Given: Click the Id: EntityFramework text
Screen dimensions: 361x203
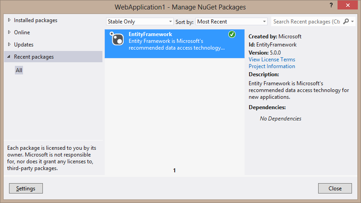Looking at the screenshot, I should pyautogui.click(x=273, y=45).
